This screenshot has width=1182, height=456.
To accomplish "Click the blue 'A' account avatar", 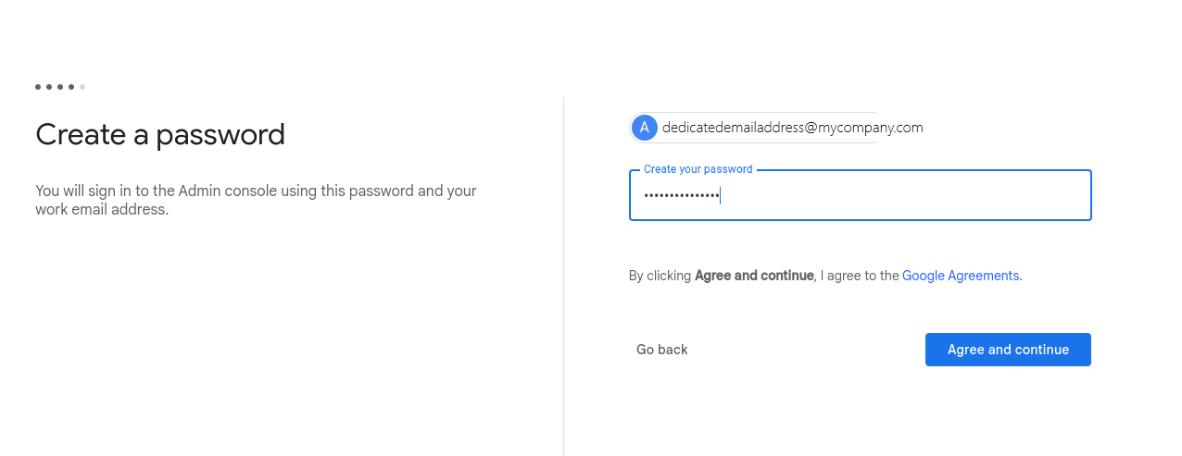I will (x=645, y=128).
